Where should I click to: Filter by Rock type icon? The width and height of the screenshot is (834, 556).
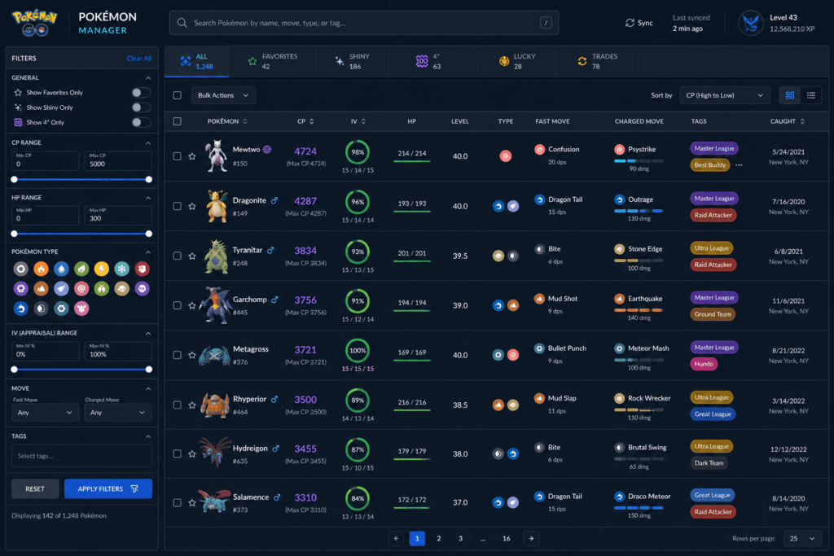click(122, 289)
